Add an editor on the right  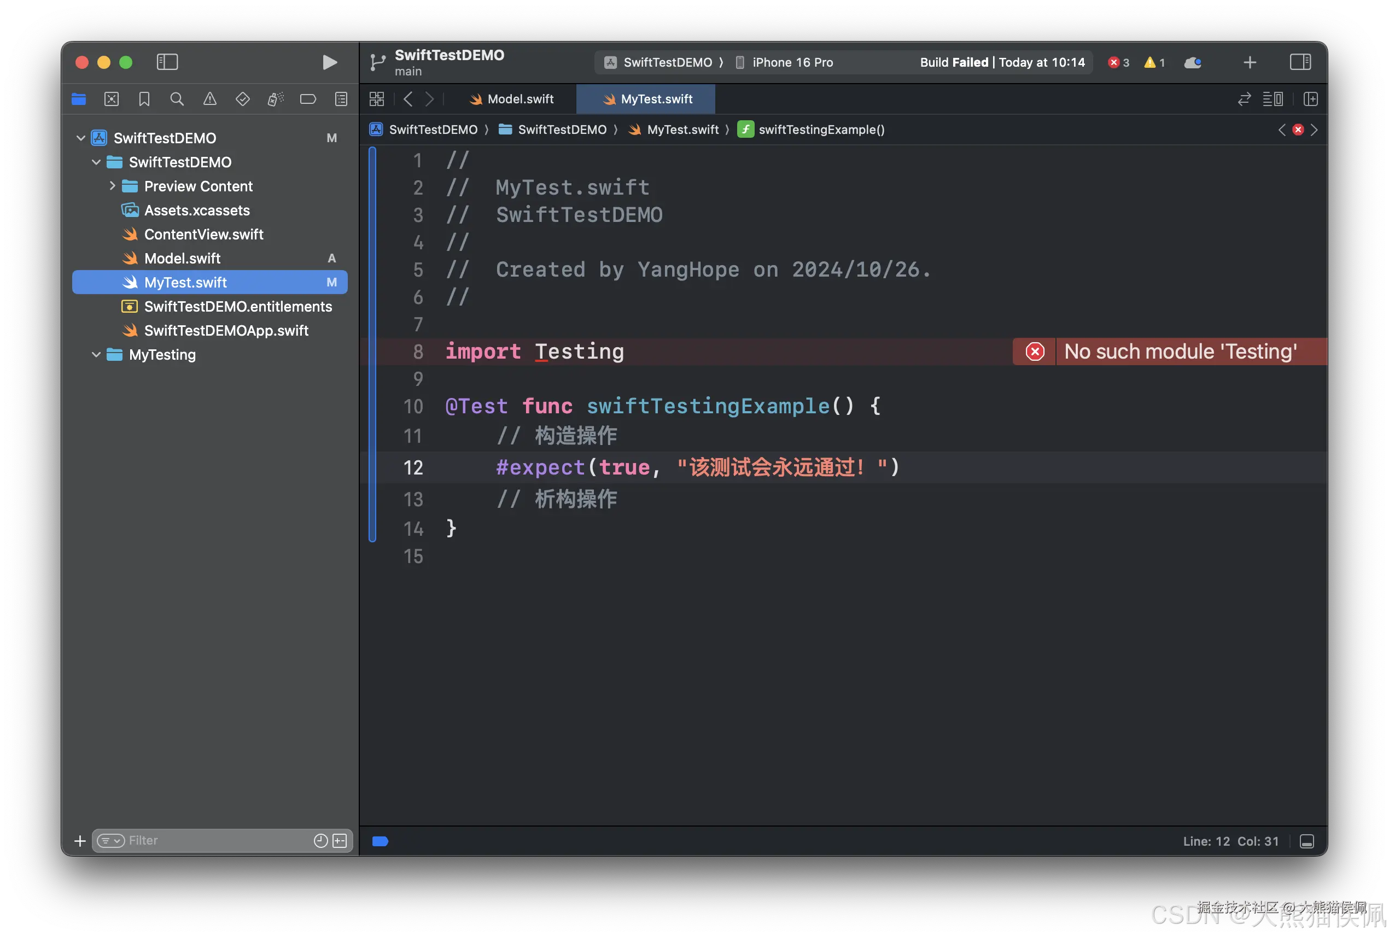(x=1311, y=99)
